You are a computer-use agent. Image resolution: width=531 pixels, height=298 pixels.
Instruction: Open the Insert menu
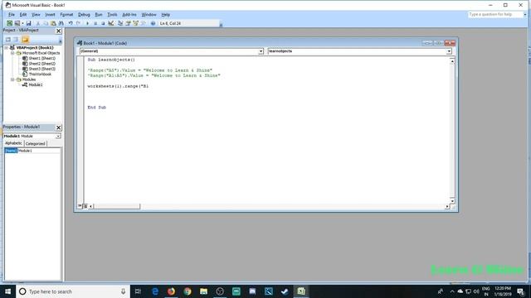click(x=50, y=15)
